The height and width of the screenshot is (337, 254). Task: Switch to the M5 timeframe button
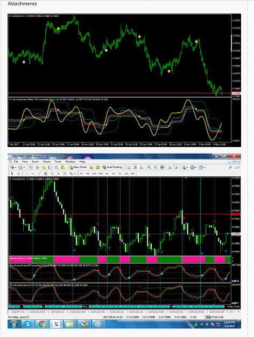(x=88, y=174)
